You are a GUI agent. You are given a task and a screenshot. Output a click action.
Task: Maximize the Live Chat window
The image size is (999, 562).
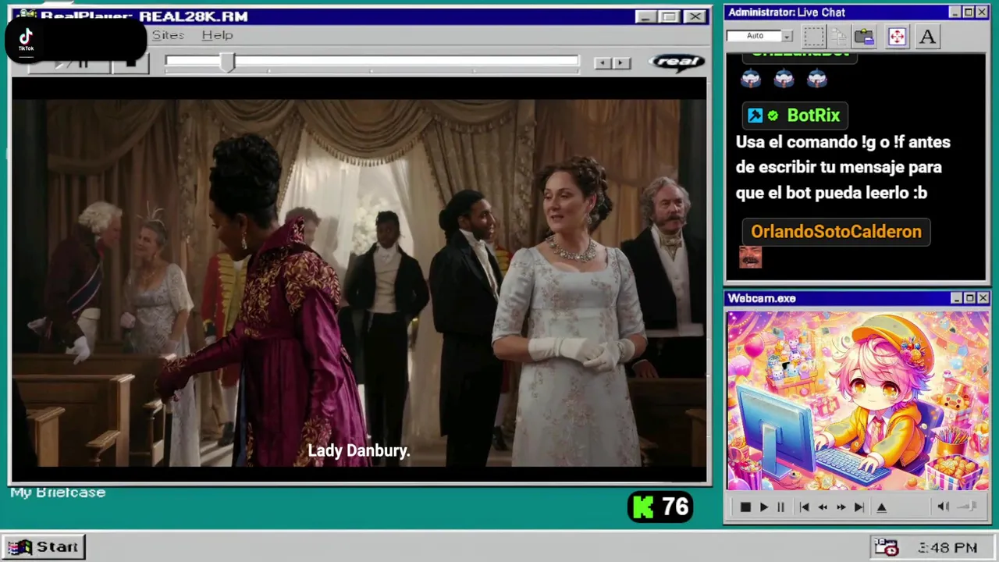(x=969, y=12)
